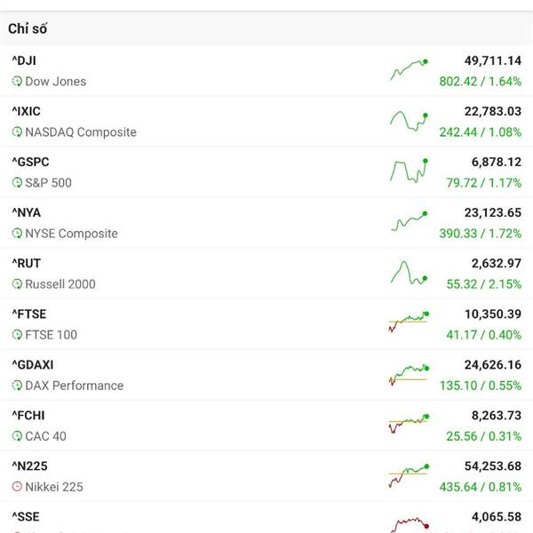Tap the ^N225 ticker symbol
This screenshot has width=533, height=533.
pos(28,465)
